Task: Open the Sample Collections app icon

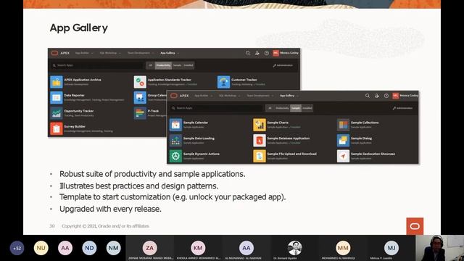Action: pos(343,125)
